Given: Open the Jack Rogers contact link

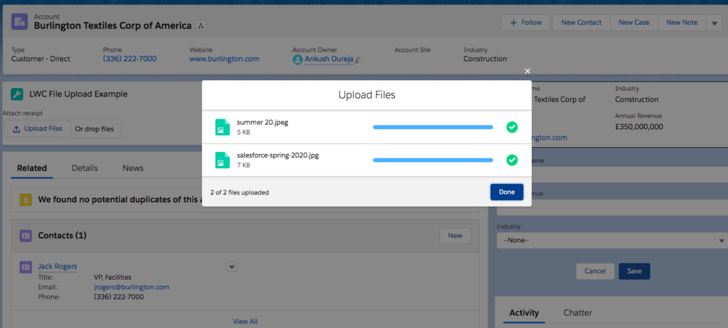Looking at the screenshot, I should [x=58, y=266].
